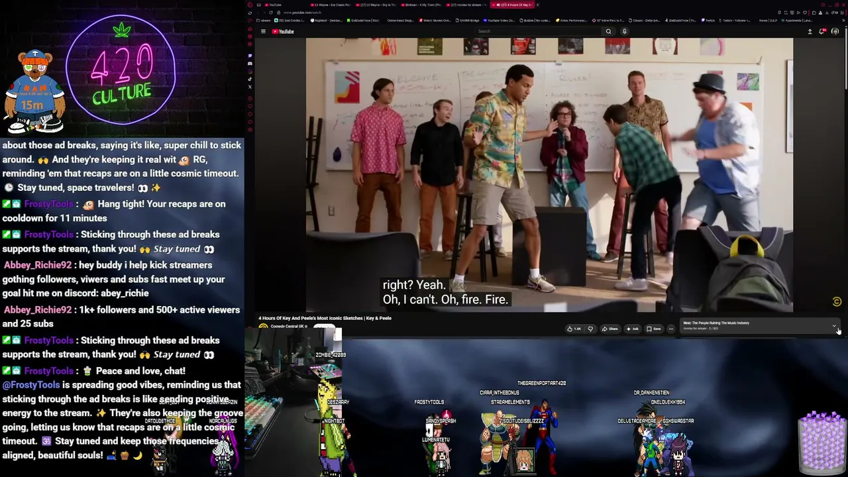This screenshot has width=848, height=477.
Task: Show more bookmarks with the overflow chevron
Action: pyautogui.click(x=843, y=21)
